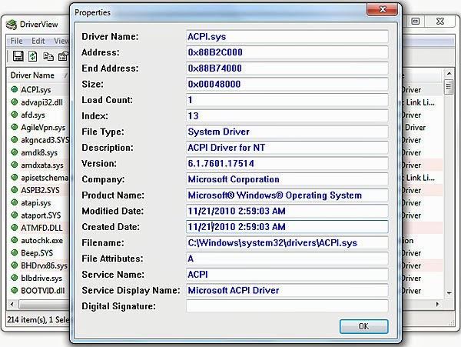The height and width of the screenshot is (347, 461).
Task: Click the File Attributes field
Action: [287, 259]
